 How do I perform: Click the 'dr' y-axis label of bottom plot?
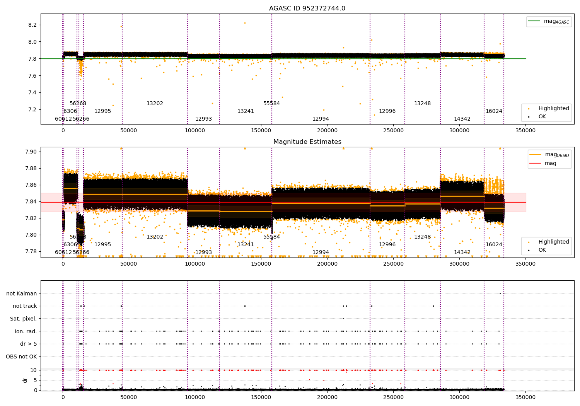pyautogui.click(x=25, y=380)
